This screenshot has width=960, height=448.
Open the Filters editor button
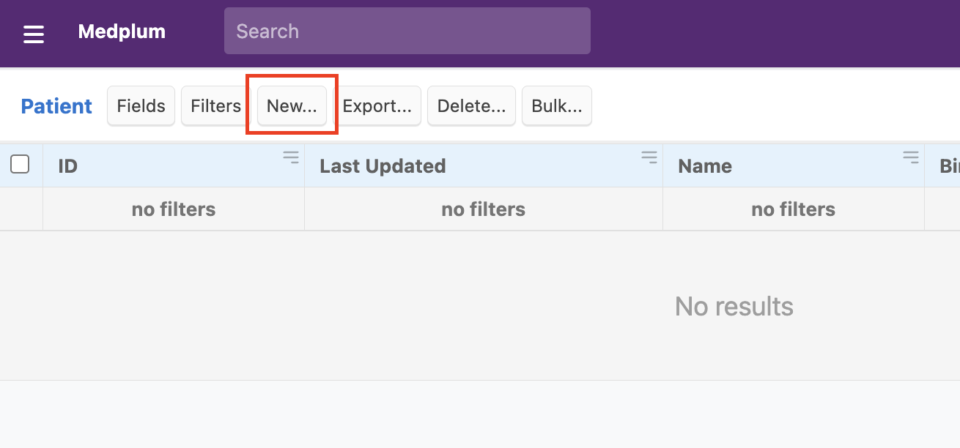click(x=215, y=106)
